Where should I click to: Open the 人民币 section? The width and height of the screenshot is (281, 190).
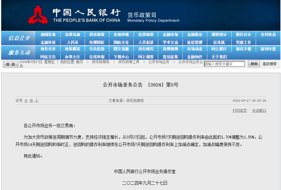(x=72, y=42)
